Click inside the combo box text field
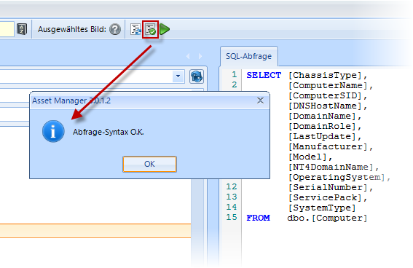The height and width of the screenshot is (268, 413). 86,76
